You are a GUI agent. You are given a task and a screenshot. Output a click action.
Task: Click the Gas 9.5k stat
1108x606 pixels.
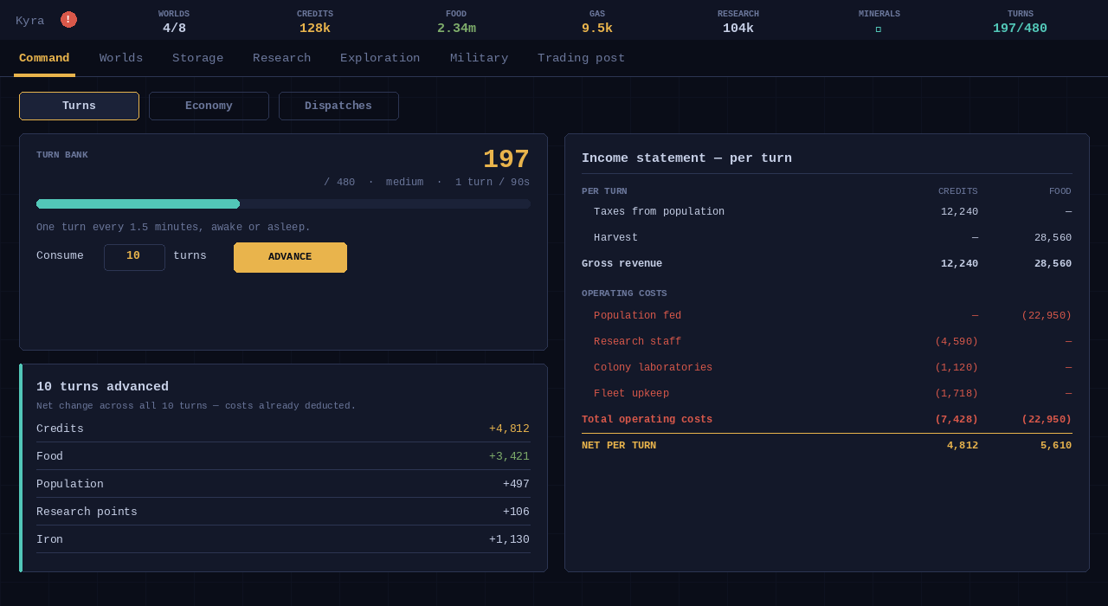point(597,22)
